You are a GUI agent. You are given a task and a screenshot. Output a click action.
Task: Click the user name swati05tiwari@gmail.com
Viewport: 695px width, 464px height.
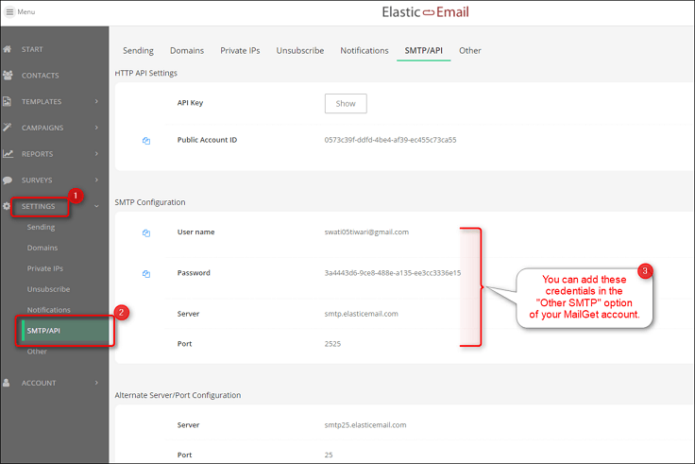[x=366, y=232]
